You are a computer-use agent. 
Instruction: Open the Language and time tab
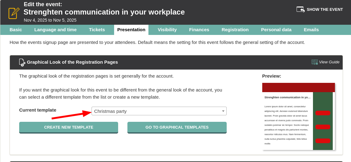(55, 30)
